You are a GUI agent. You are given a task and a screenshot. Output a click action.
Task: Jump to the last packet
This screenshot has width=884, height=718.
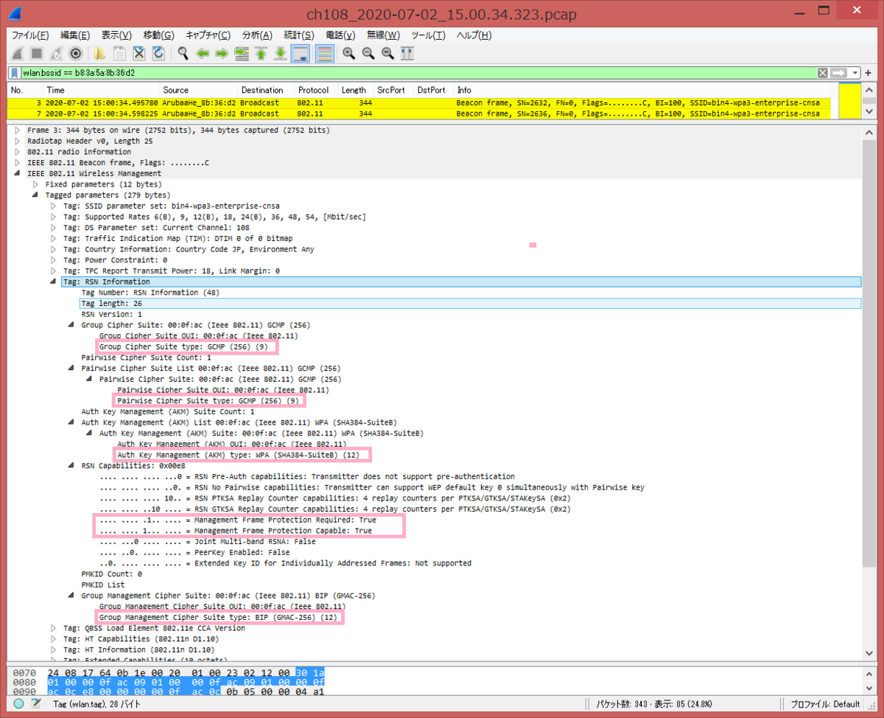click(280, 54)
